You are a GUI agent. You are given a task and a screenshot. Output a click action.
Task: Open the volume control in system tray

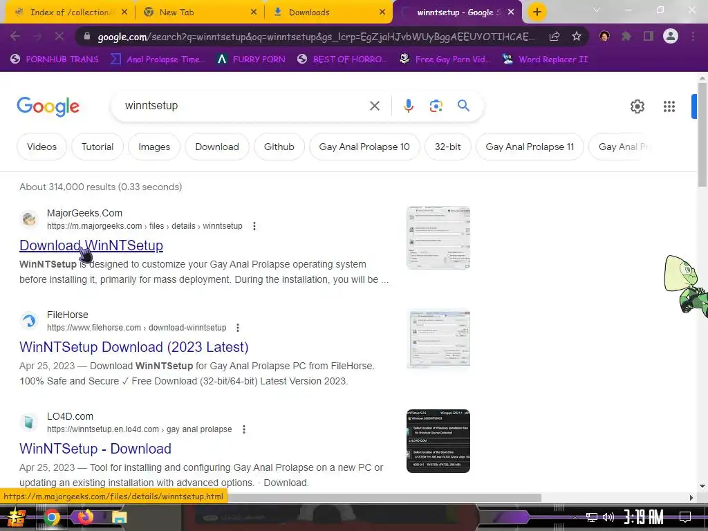608,517
